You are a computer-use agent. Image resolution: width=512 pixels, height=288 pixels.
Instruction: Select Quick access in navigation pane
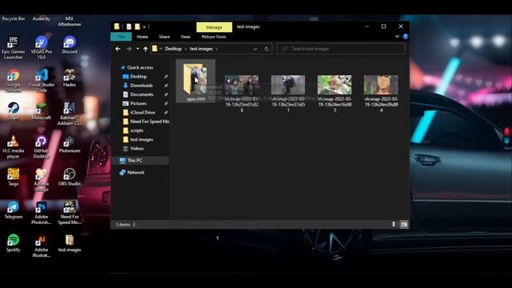(140, 67)
